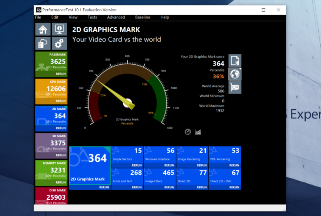Click the Direct 2D score 77
Image resolution: width=321 pixels, height=216 pixels.
point(203,173)
